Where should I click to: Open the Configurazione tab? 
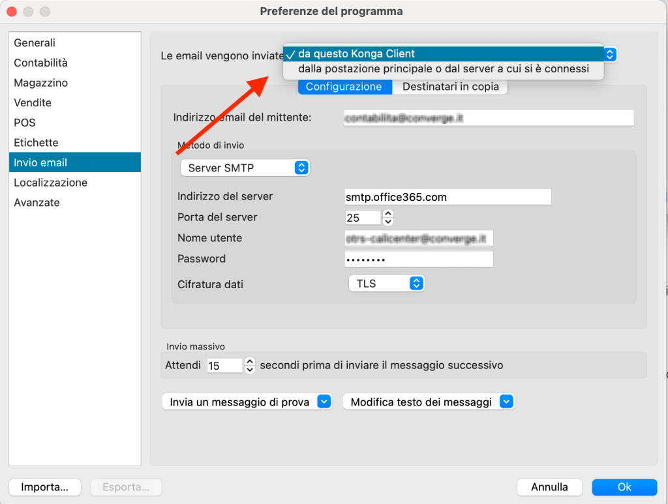(x=344, y=87)
